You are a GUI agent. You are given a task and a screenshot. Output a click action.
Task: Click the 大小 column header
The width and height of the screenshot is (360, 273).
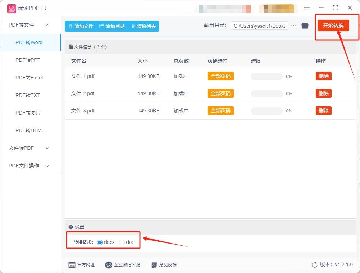tap(142, 61)
